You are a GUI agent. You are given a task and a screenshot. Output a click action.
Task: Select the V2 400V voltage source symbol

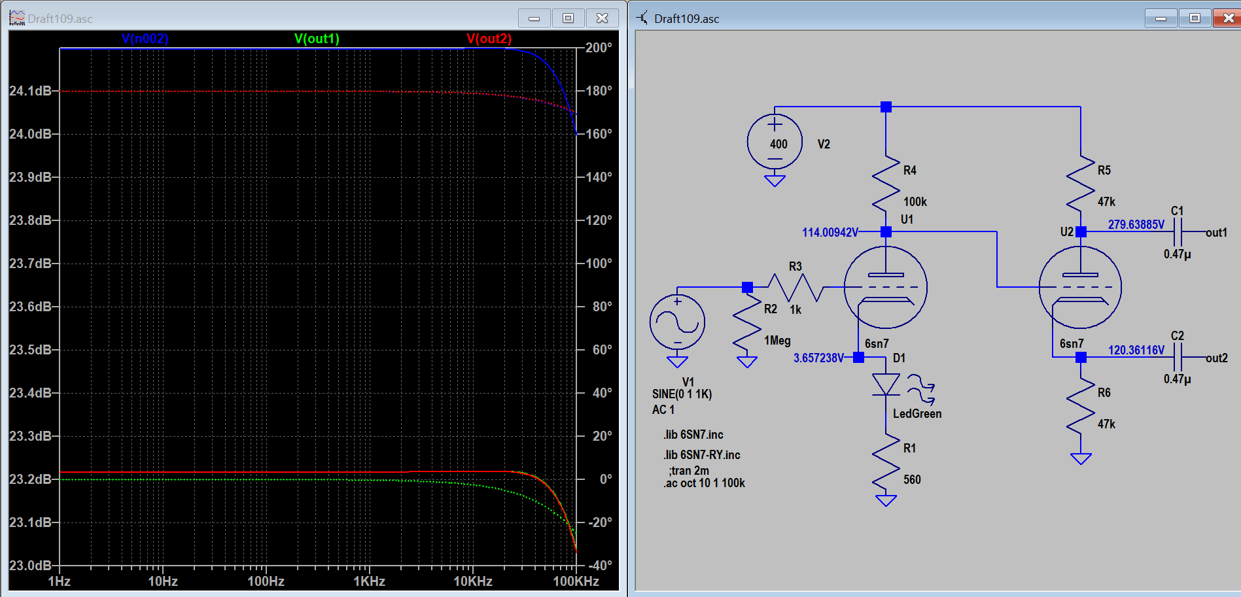775,142
